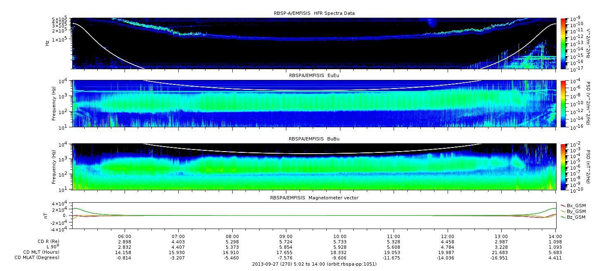Click the Bx_GSM legend entry
The width and height of the screenshot is (597, 271).
(x=576, y=205)
